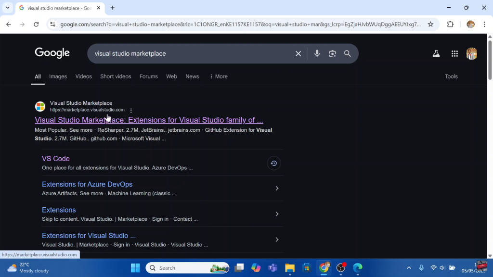This screenshot has height=277, width=493.
Task: Open the More search filters dropdown
Action: coord(219,76)
